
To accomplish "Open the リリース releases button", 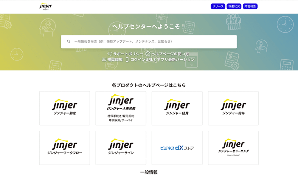I will 218,6.
